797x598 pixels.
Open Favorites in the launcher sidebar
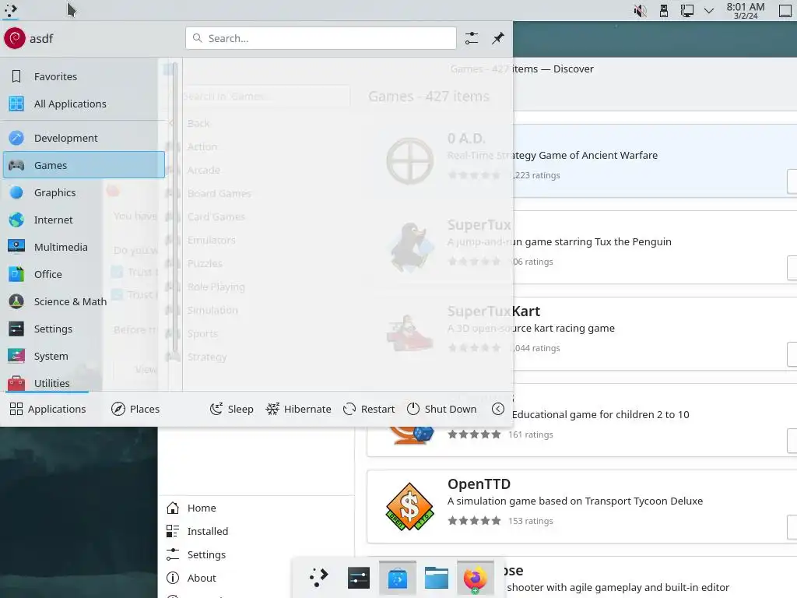pos(84,76)
